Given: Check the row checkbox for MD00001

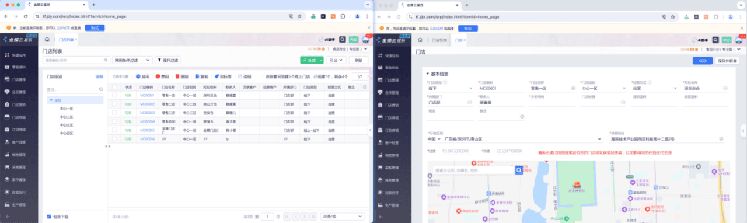Looking at the screenshot, I should click(x=114, y=95).
